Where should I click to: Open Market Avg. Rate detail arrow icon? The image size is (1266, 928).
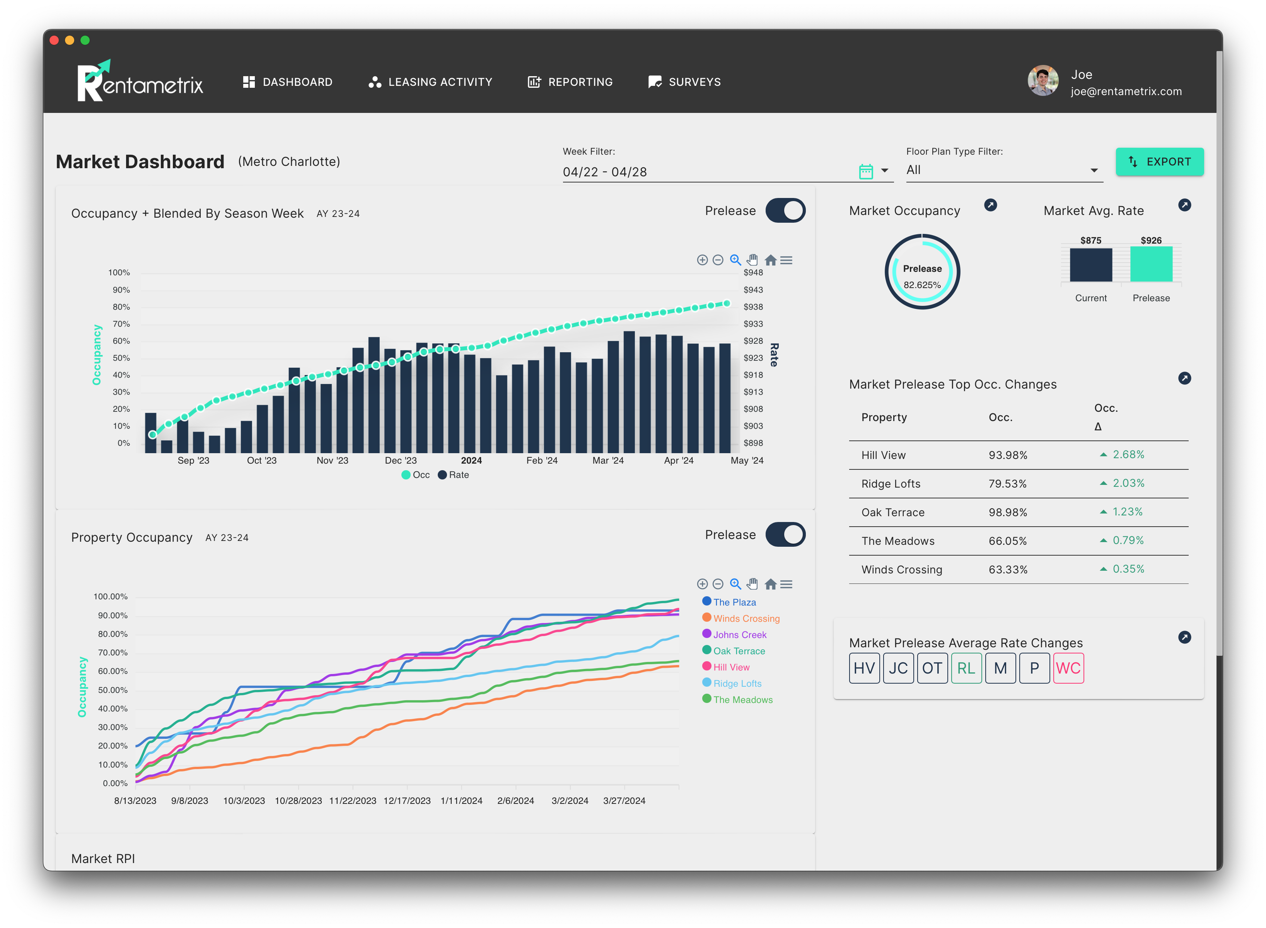(x=1184, y=205)
